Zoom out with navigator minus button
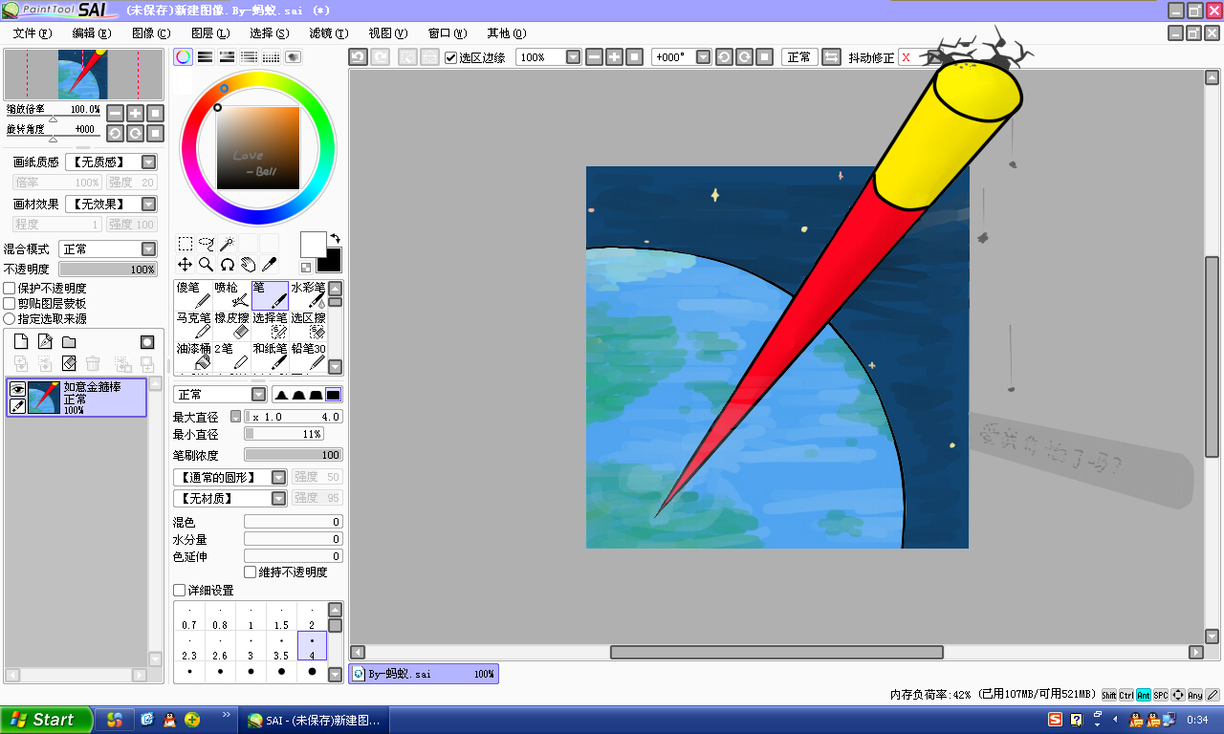The width and height of the screenshot is (1224, 734). pyautogui.click(x=115, y=113)
